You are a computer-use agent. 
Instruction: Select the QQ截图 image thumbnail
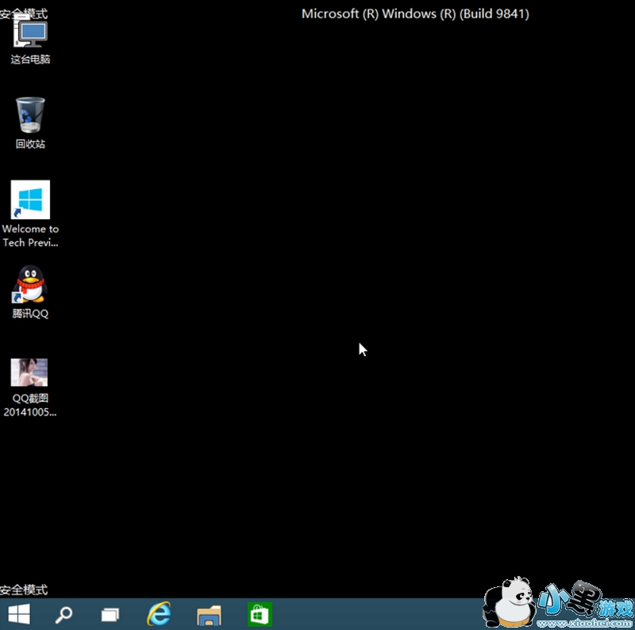point(29,372)
